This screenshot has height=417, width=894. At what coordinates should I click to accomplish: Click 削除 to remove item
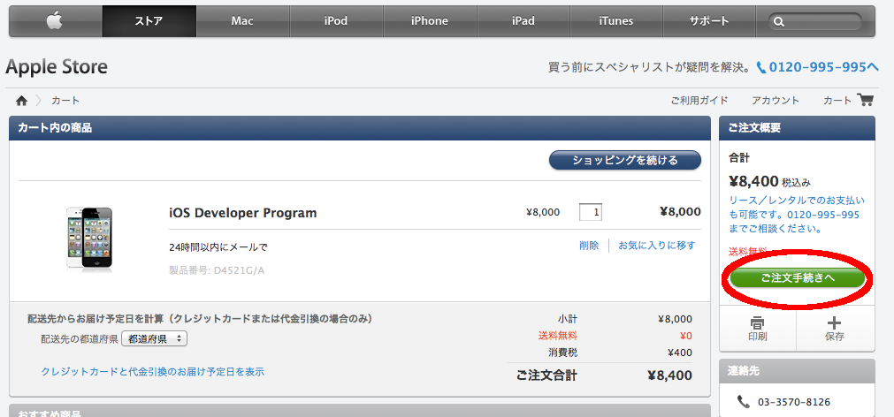(x=589, y=246)
